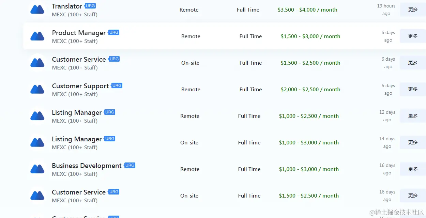This screenshot has width=426, height=218.
Task: Click 更多 for Listing Manager posted 12 days ago
Action: click(x=413, y=116)
